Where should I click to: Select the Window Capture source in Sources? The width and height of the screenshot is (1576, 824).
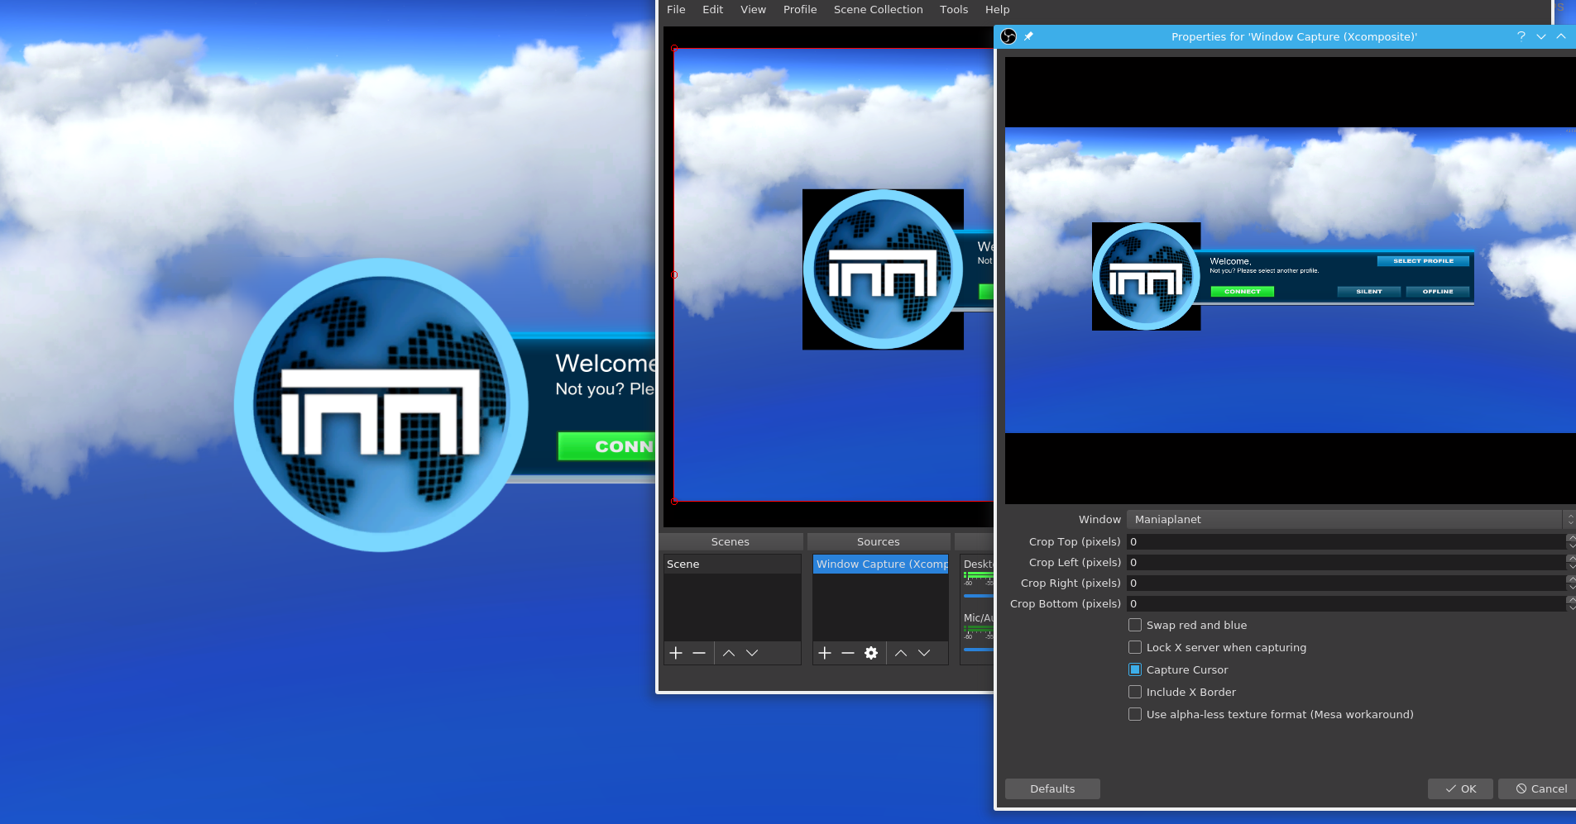pyautogui.click(x=879, y=564)
